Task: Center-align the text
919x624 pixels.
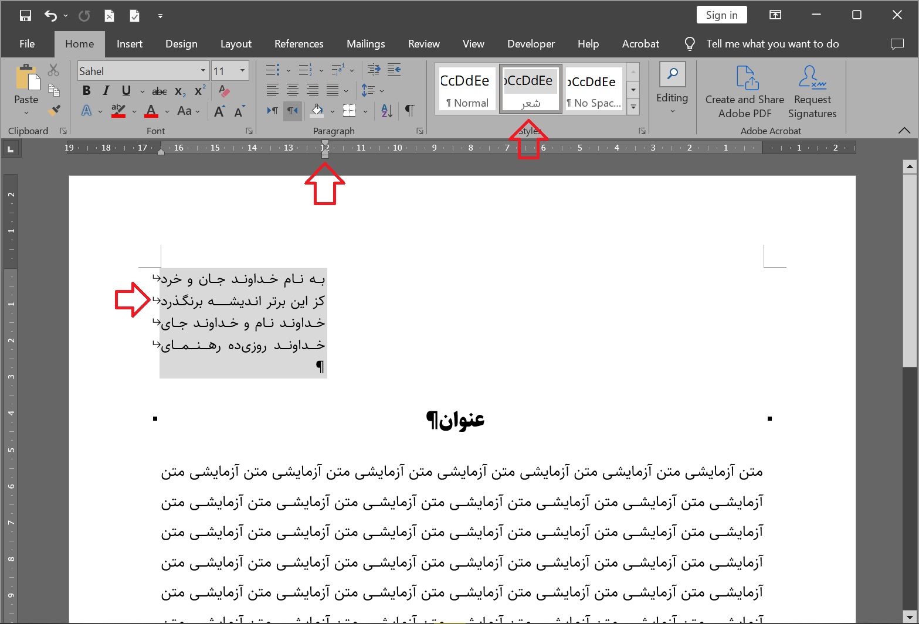Action: [x=293, y=90]
